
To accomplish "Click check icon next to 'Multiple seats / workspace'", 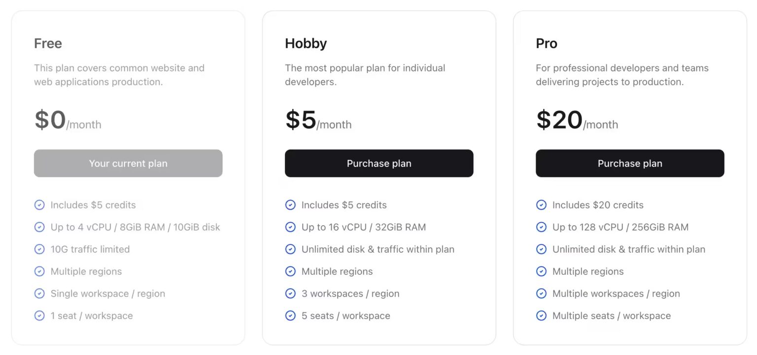I will [x=541, y=316].
